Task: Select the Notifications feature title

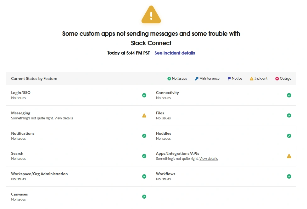Action: (x=23, y=133)
